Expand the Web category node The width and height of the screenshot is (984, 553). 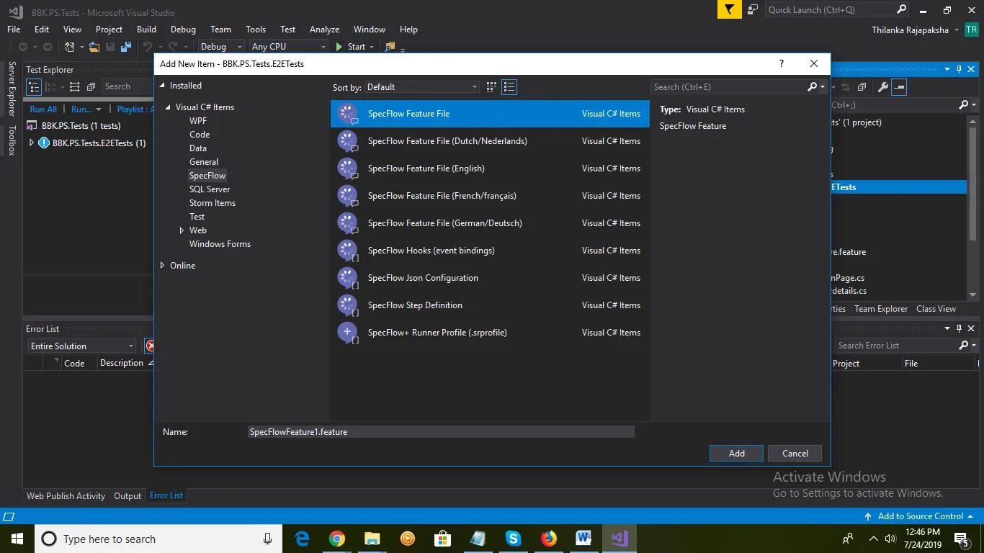click(x=182, y=230)
